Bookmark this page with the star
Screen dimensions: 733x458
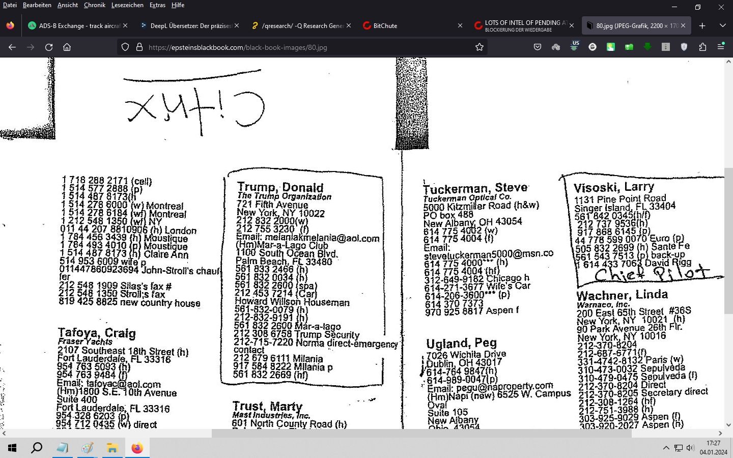(x=479, y=47)
